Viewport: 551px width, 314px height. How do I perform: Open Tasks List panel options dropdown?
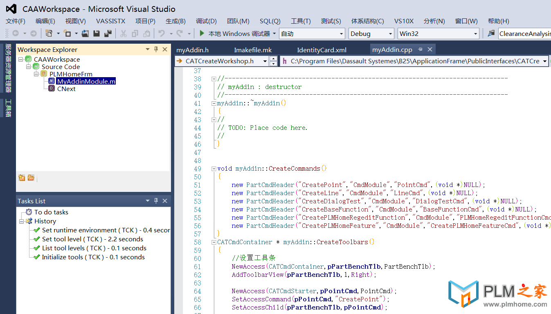[148, 201]
